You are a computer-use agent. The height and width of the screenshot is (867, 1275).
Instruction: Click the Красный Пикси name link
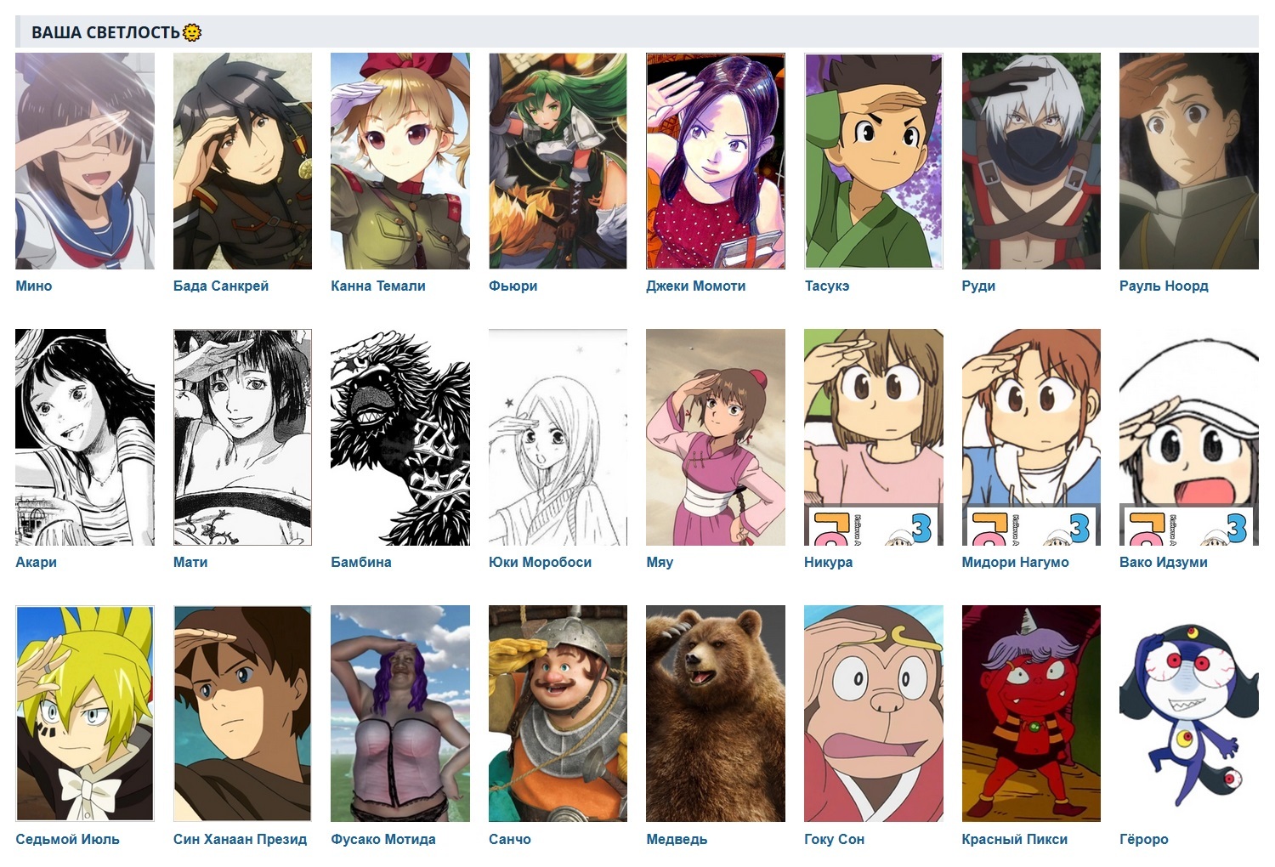pos(1014,839)
